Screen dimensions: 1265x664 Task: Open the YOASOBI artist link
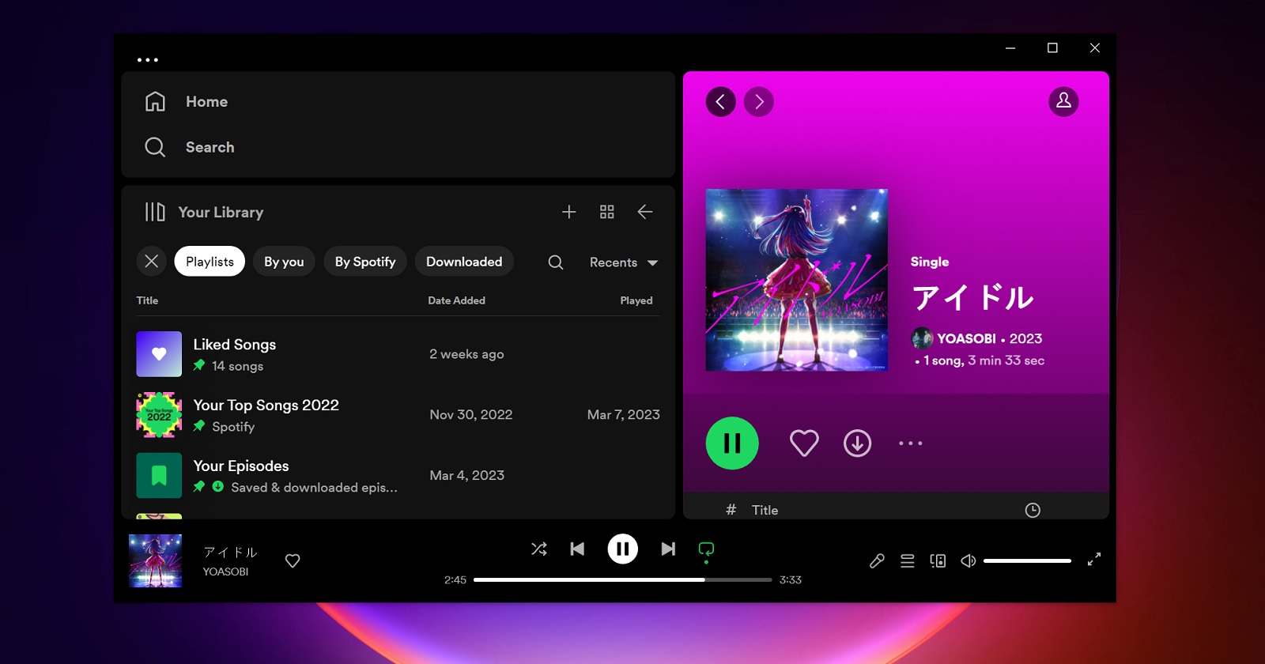click(966, 338)
